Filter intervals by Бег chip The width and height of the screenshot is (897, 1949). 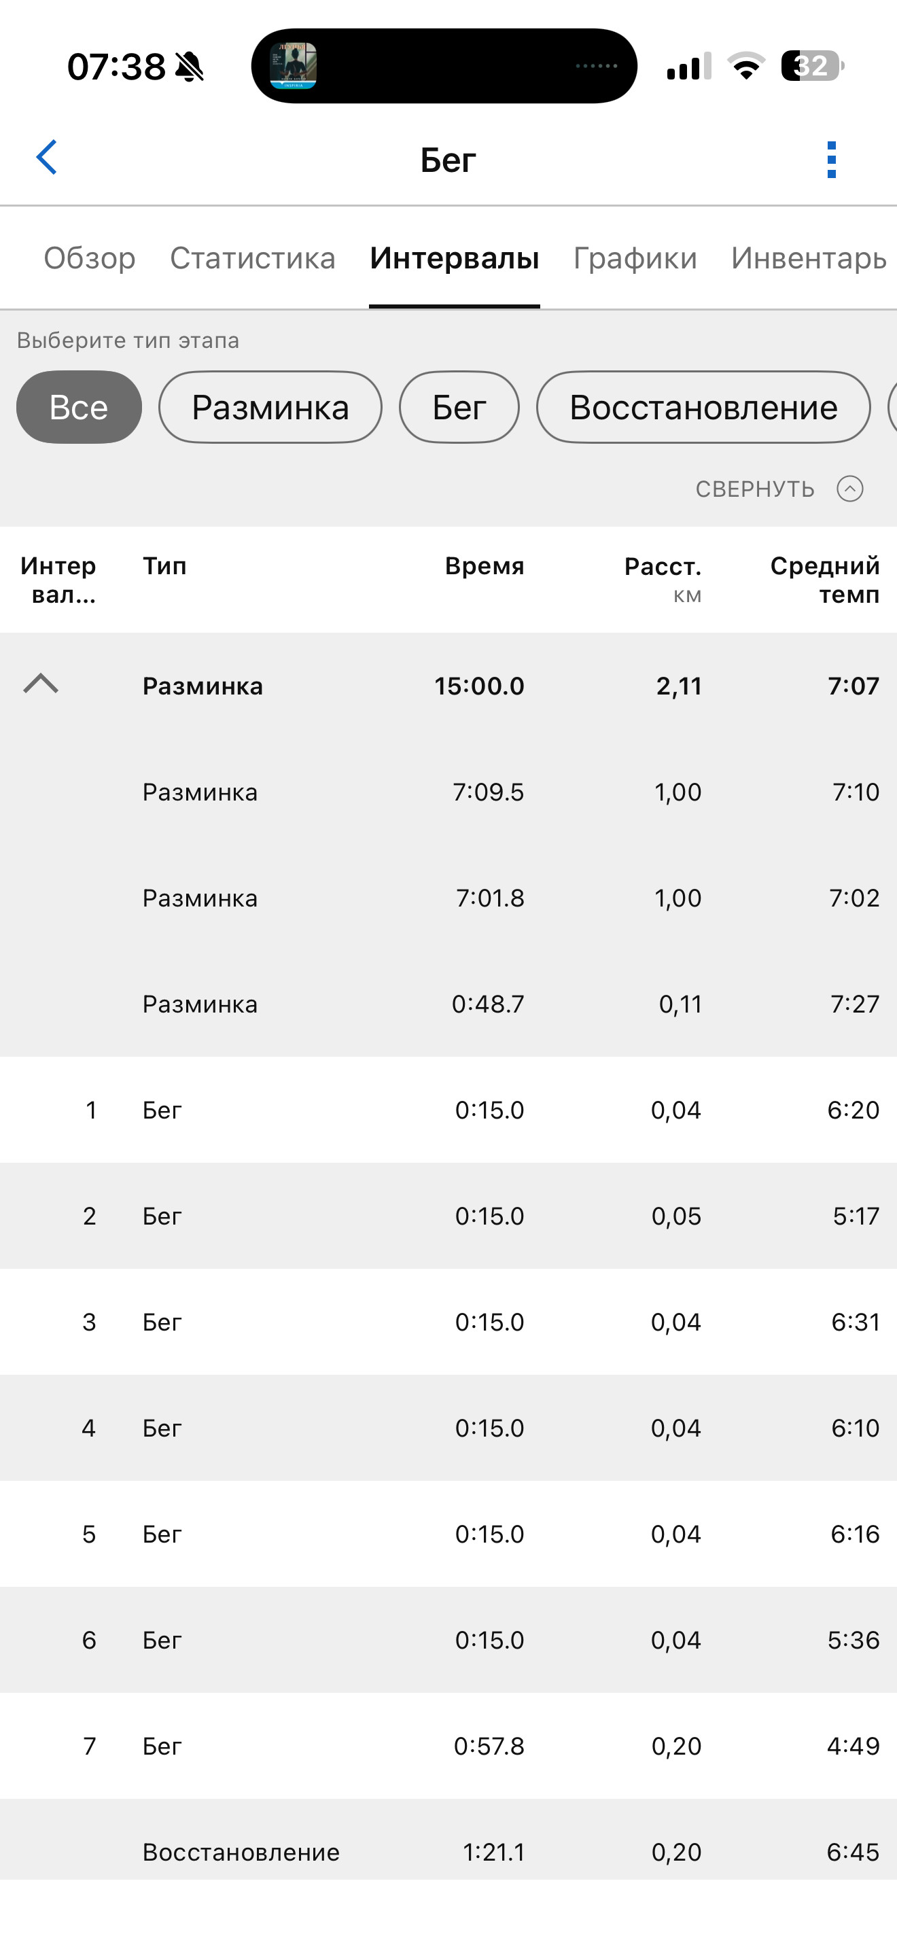pos(459,407)
